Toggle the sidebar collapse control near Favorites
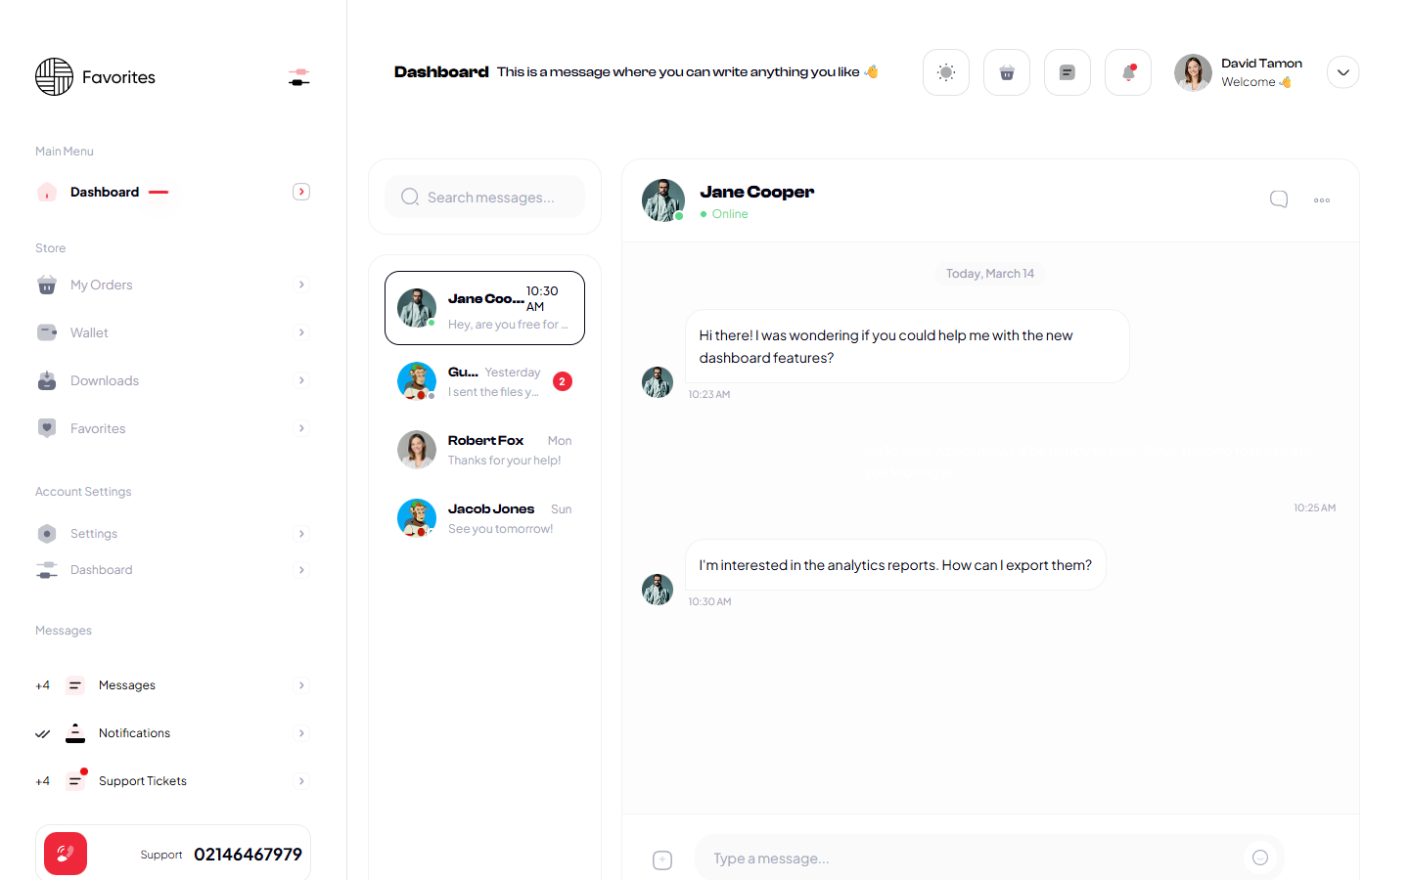 pyautogui.click(x=299, y=77)
